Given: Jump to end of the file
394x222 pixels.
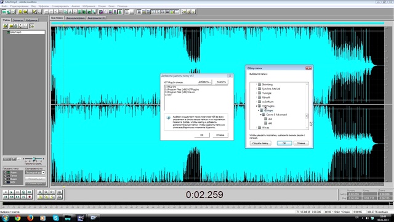Looking at the screenshot, I should [x=23, y=197].
